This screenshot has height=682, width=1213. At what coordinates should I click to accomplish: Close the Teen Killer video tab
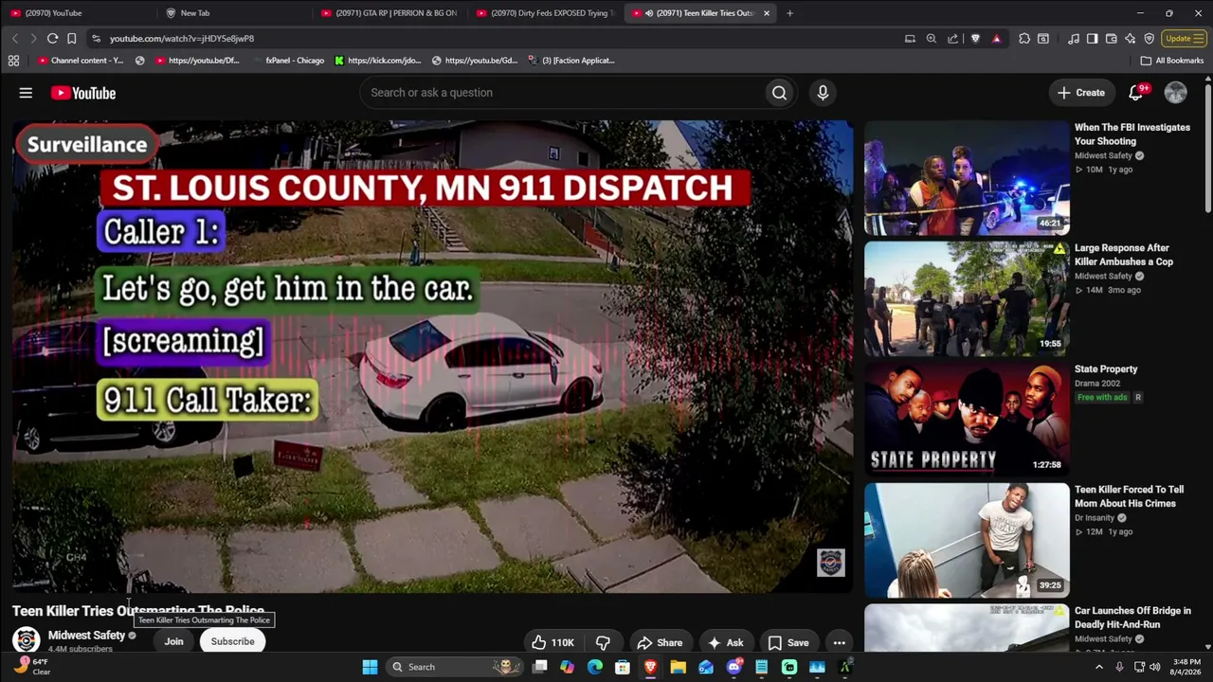click(x=767, y=13)
